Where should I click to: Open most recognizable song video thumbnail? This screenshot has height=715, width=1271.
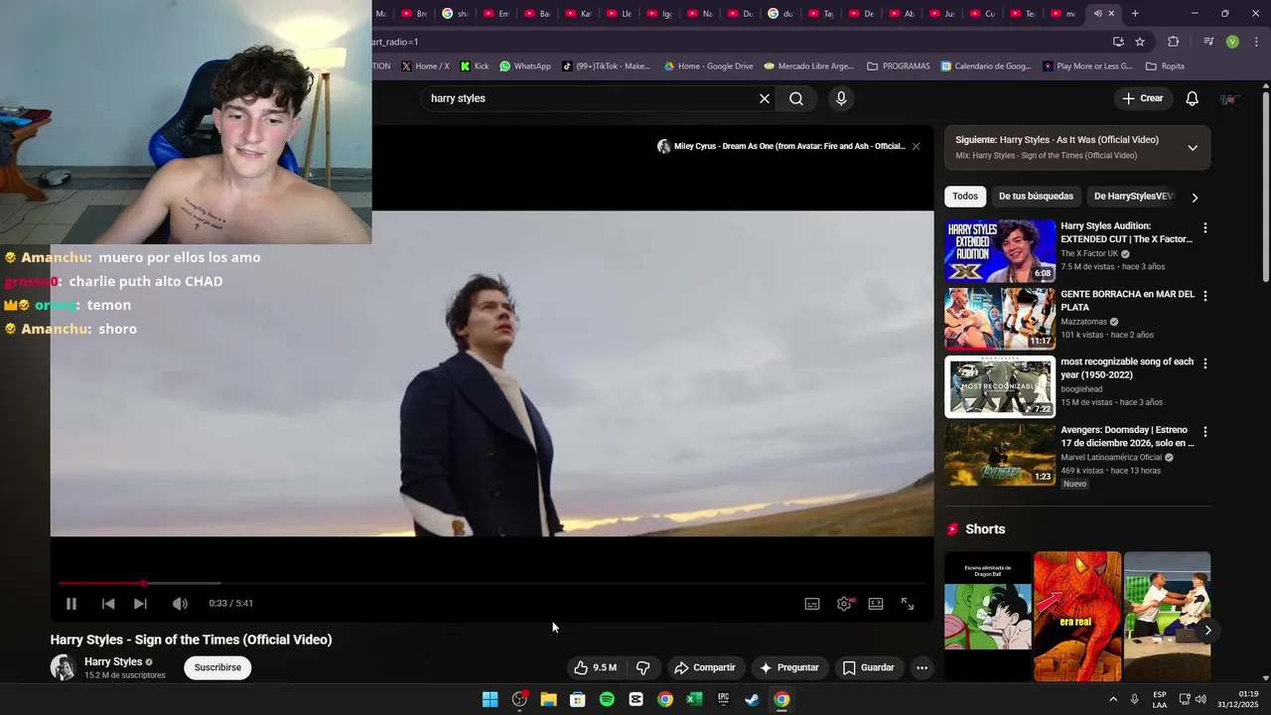click(x=1000, y=387)
